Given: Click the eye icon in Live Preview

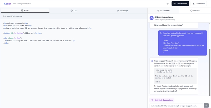Looking at the screenshot, I should (x=175, y=4).
